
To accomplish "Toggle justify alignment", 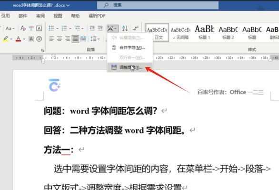I will pos(75,38).
